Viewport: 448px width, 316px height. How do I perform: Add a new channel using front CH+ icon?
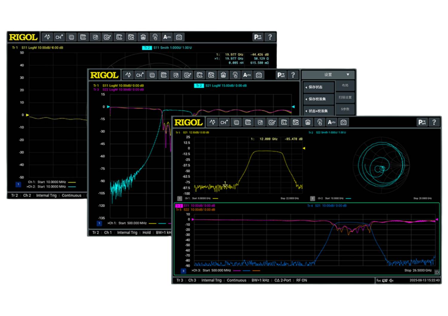tap(224, 122)
